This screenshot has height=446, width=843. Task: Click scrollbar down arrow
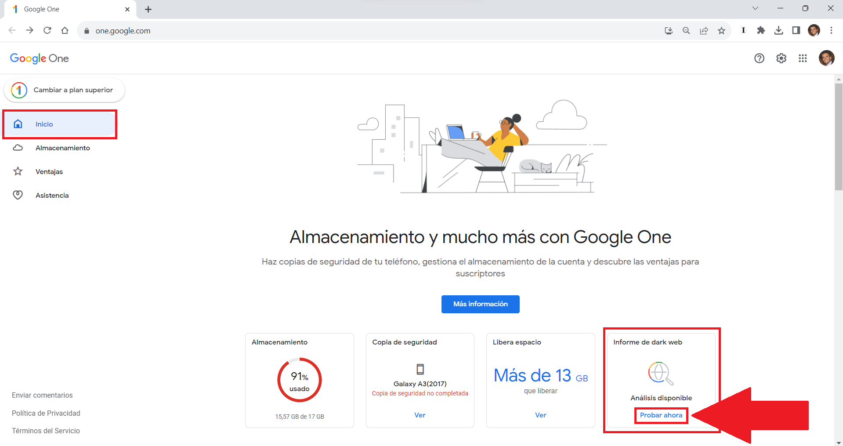click(x=839, y=442)
